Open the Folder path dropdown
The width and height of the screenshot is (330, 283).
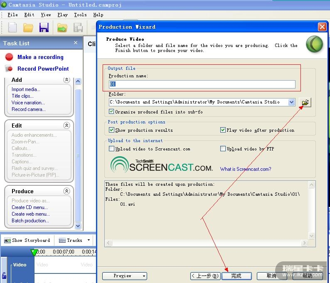tap(291, 102)
